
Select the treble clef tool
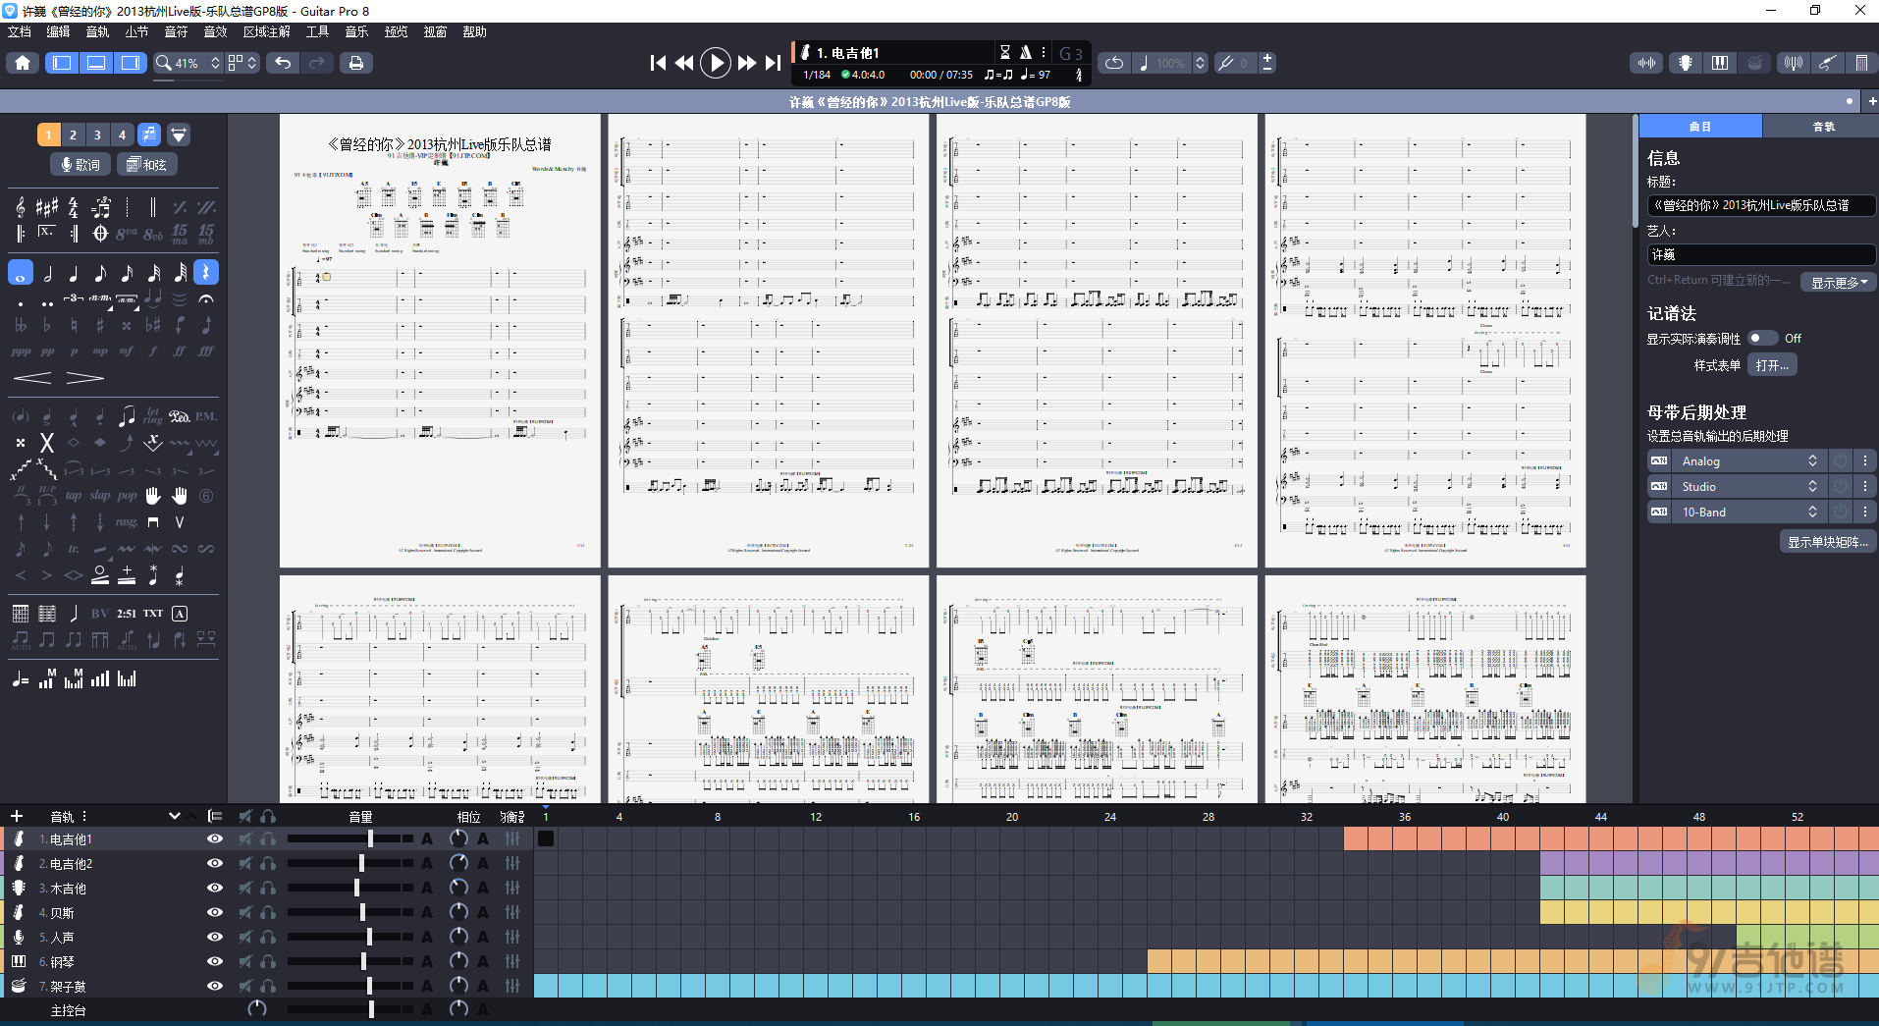coord(21,207)
